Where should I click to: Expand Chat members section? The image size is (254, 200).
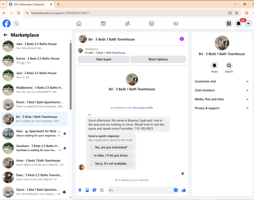coord(221,90)
